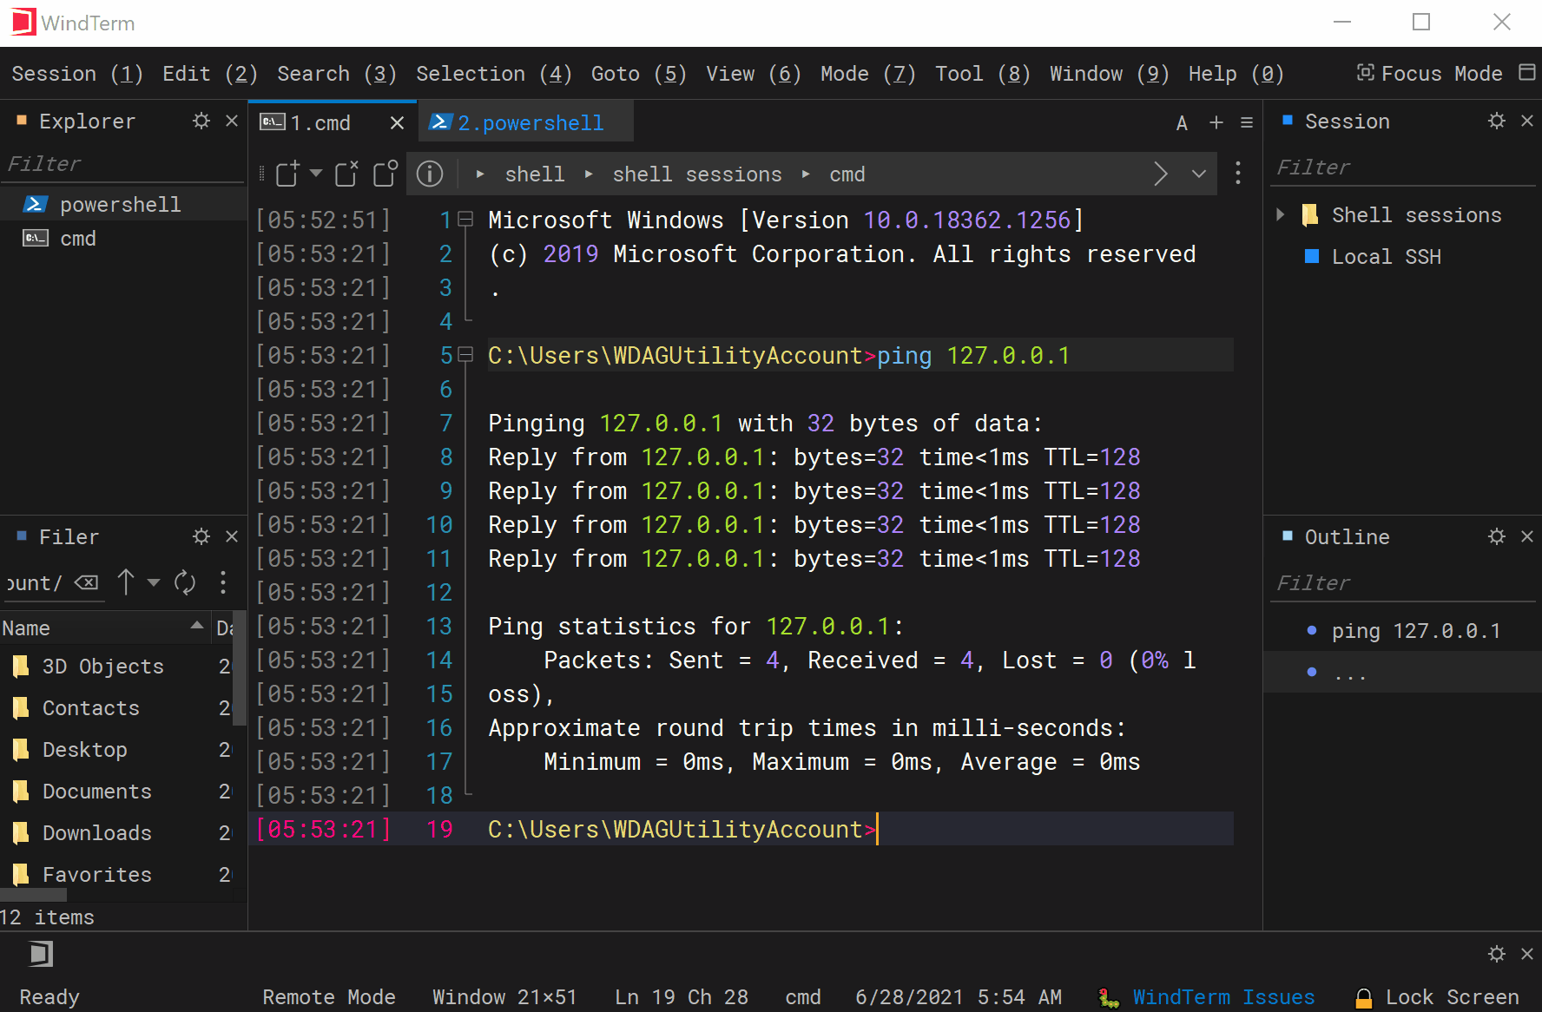Click the new session toolbar icon
The height and width of the screenshot is (1012, 1542).
[287, 174]
